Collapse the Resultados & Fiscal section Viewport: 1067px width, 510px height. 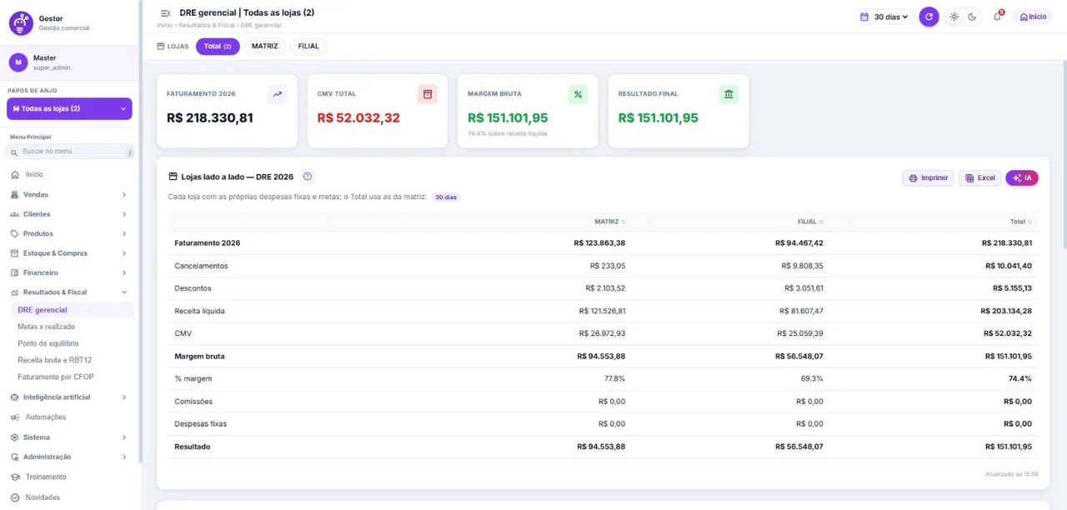[69, 292]
